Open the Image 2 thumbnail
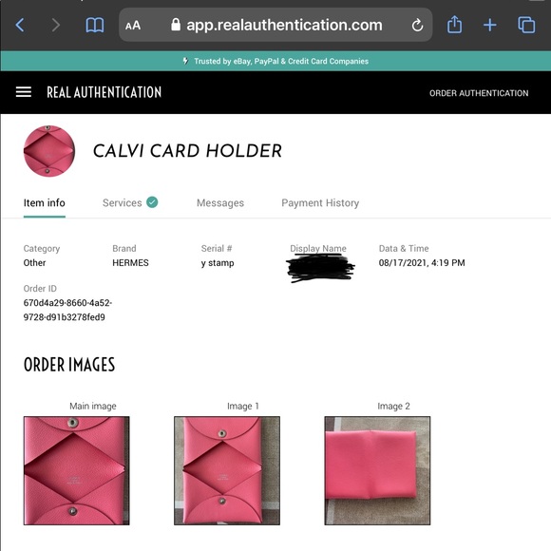 (377, 470)
